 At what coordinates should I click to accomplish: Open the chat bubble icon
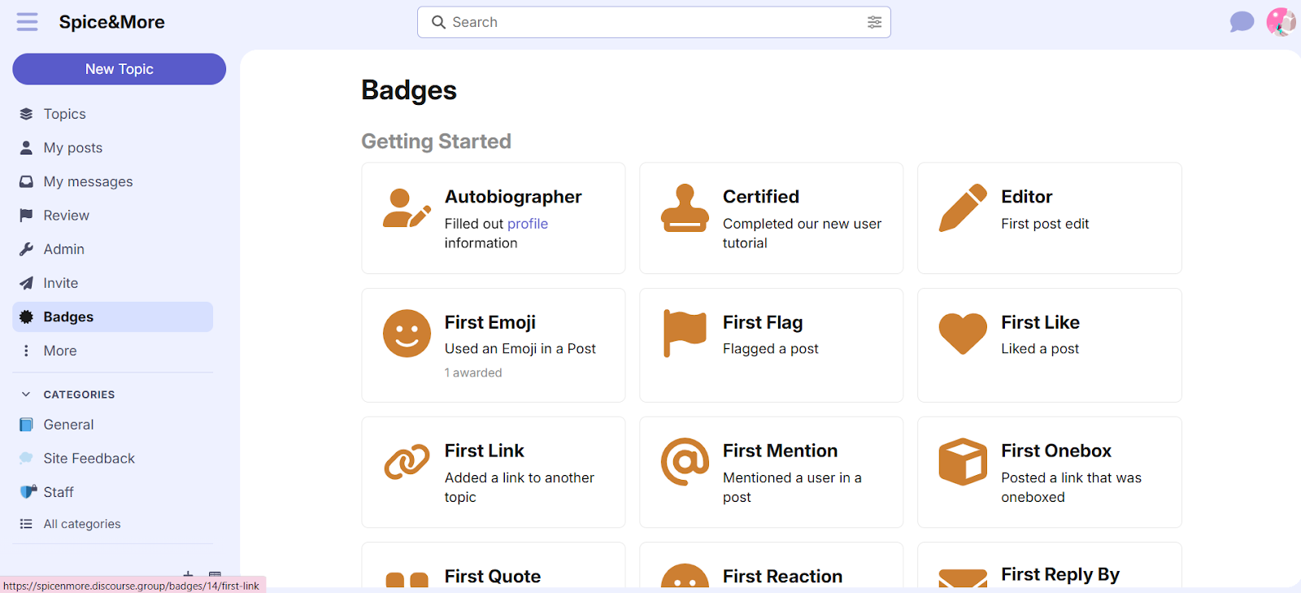[1242, 22]
